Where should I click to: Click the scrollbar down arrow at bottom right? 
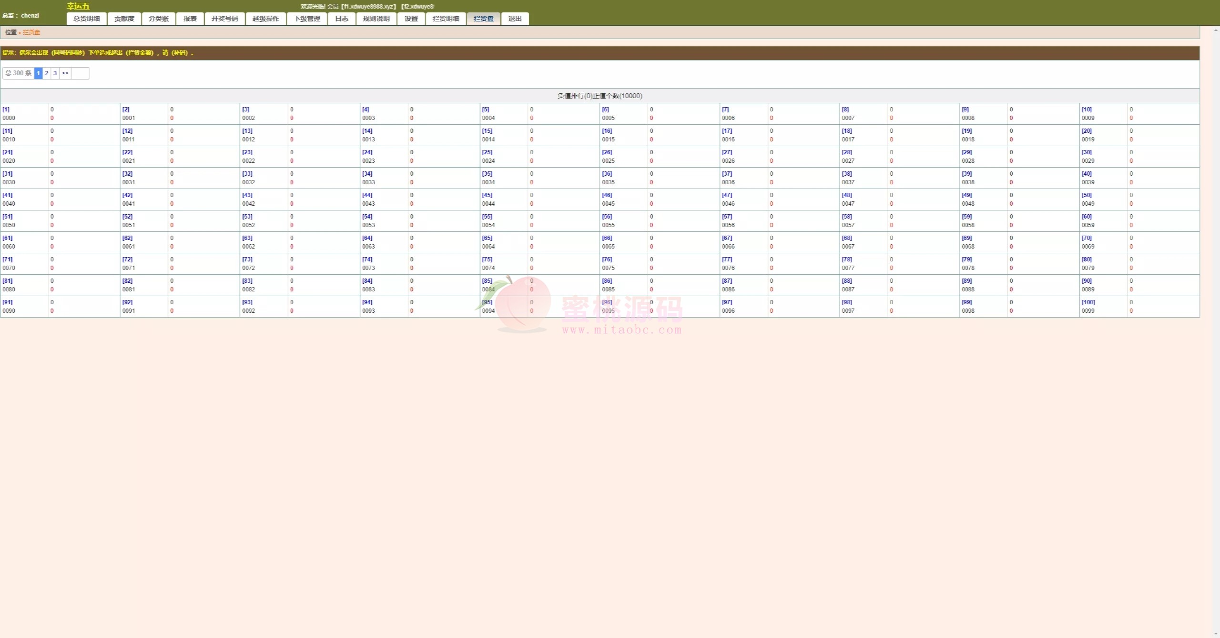(1216, 634)
